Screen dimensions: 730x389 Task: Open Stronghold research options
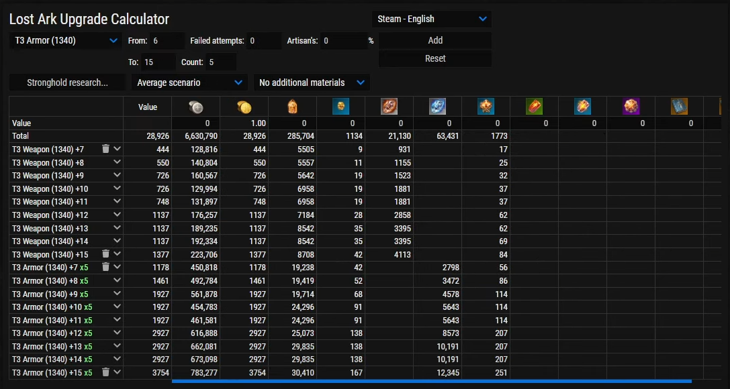point(68,82)
